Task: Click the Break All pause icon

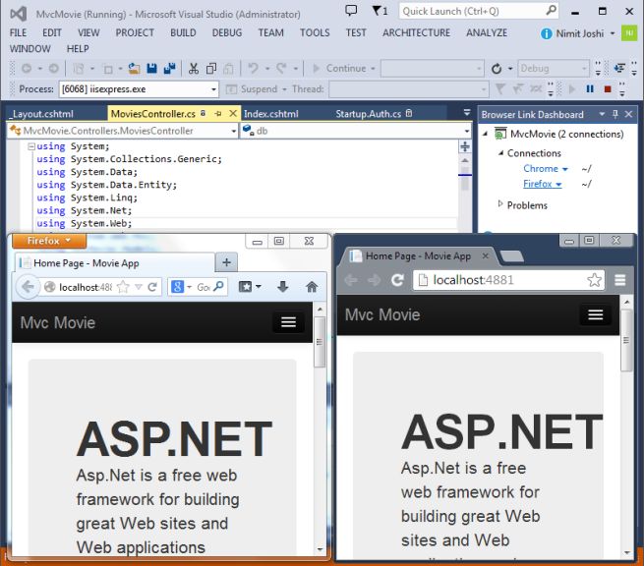Action: click(x=590, y=89)
